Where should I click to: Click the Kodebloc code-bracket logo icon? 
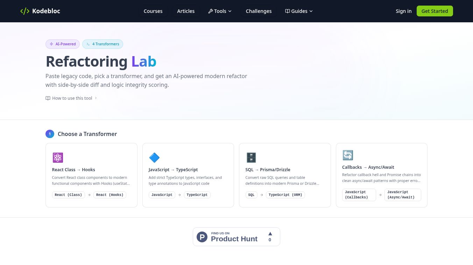click(x=25, y=11)
